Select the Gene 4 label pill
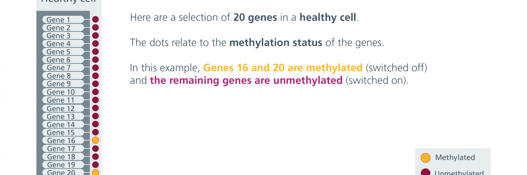Screen dimensions: 527x175 [x=63, y=44]
